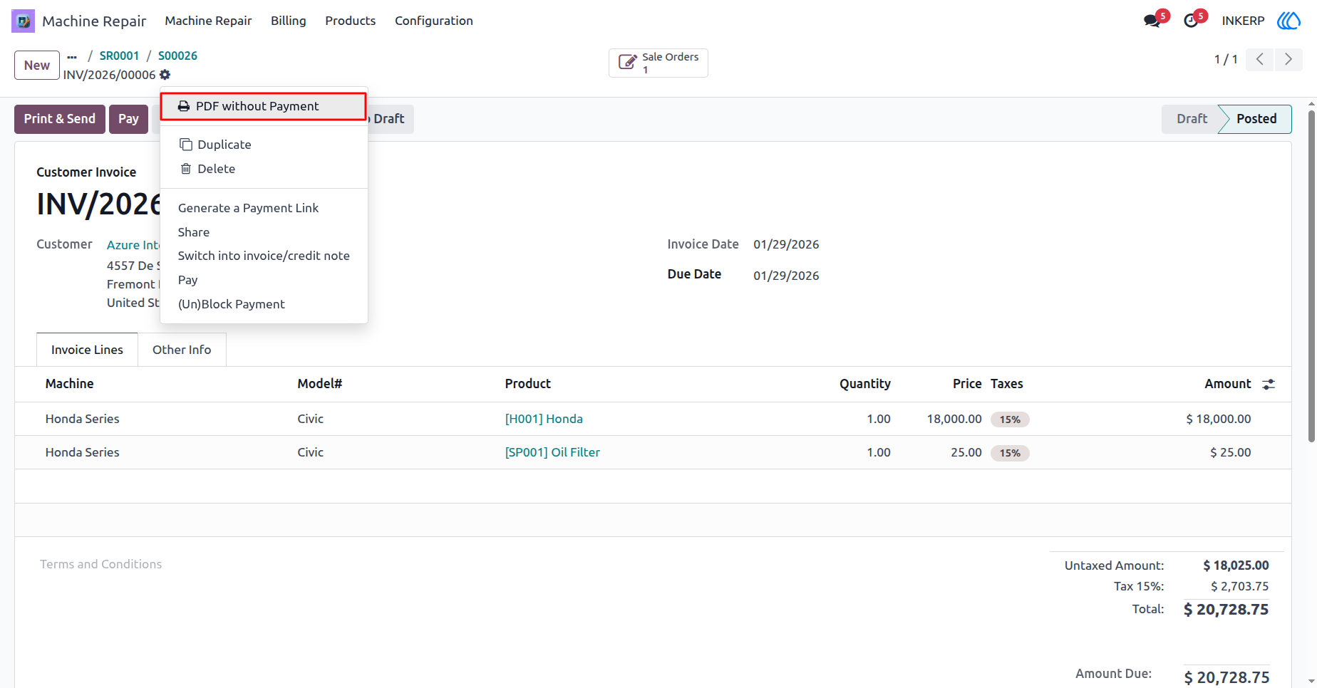
Task: Switch to the Invoice Lines tab
Action: pyautogui.click(x=87, y=350)
